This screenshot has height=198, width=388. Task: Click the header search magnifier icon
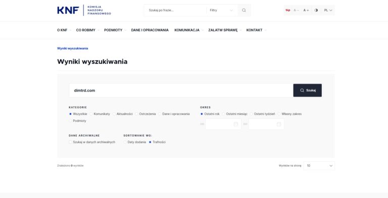[244, 11]
